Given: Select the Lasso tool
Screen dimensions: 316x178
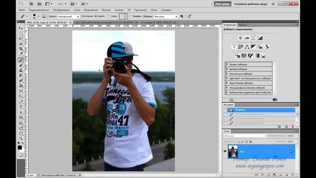Looking at the screenshot, I should [x=21, y=39].
